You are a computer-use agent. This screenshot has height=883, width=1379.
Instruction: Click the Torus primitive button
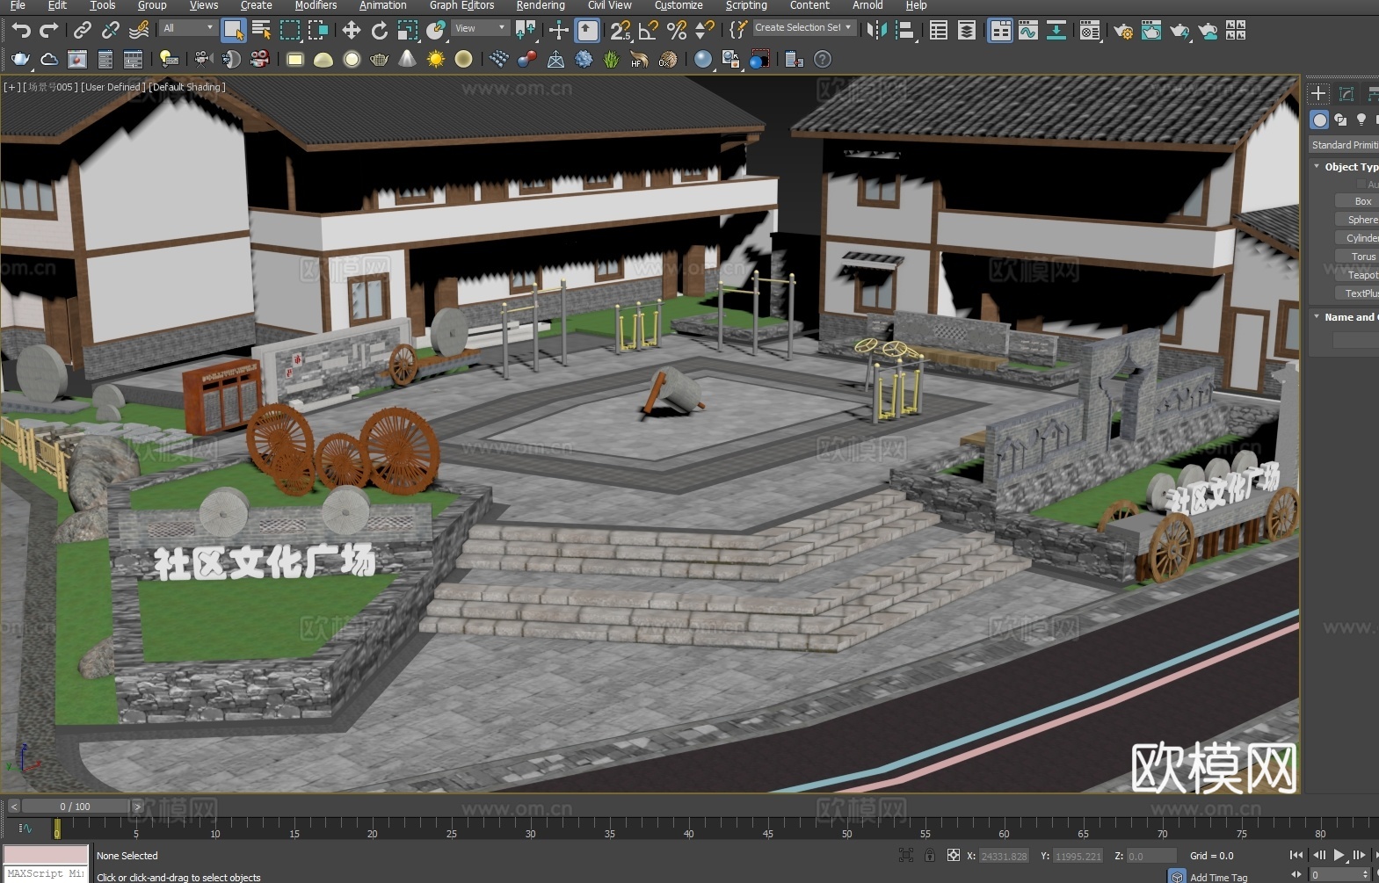click(x=1357, y=257)
